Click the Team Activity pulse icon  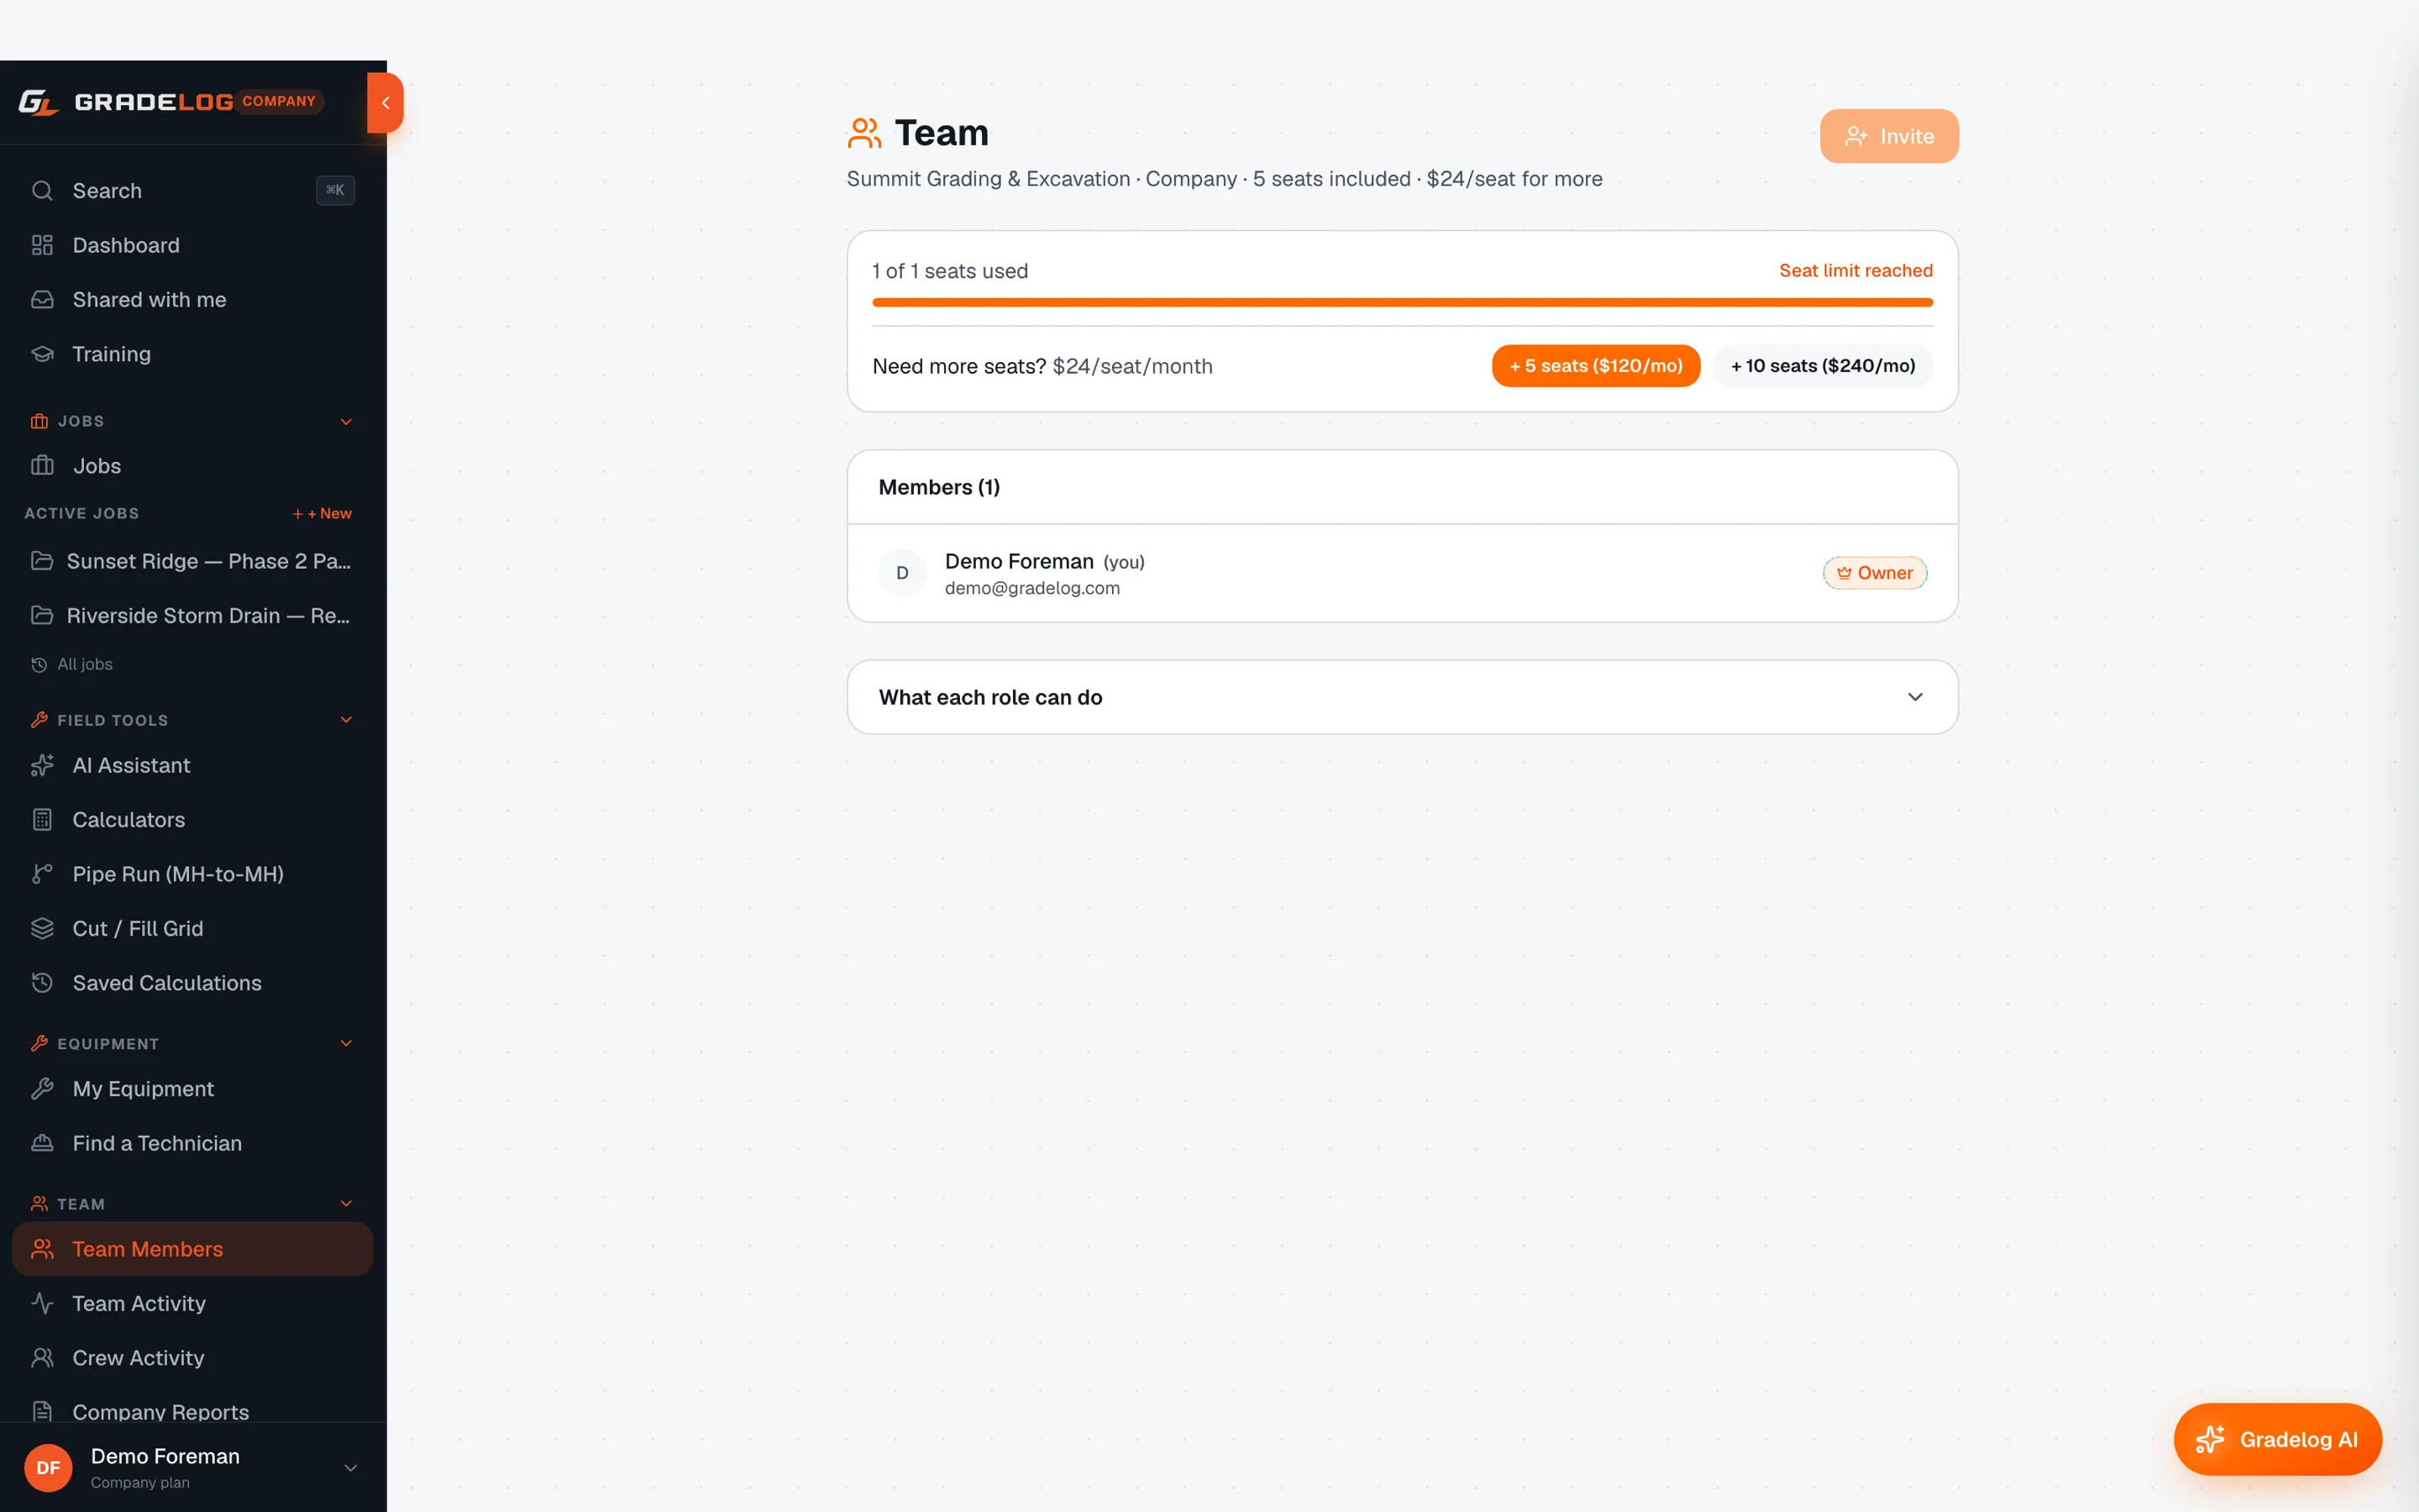(42, 1303)
